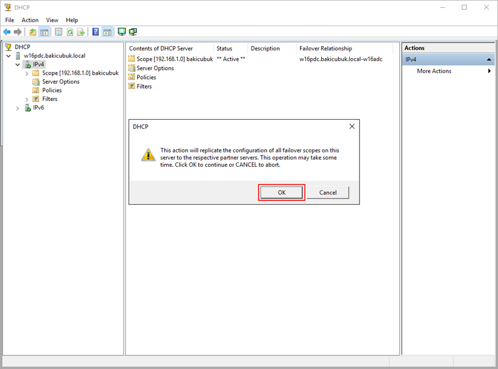Sort by the Failover Relationship column header
Viewport: 498px width, 369px height.
[x=345, y=49]
